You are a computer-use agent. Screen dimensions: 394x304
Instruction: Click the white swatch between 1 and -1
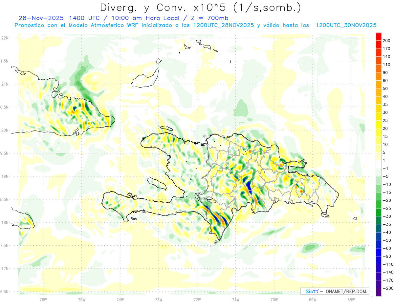(379, 165)
